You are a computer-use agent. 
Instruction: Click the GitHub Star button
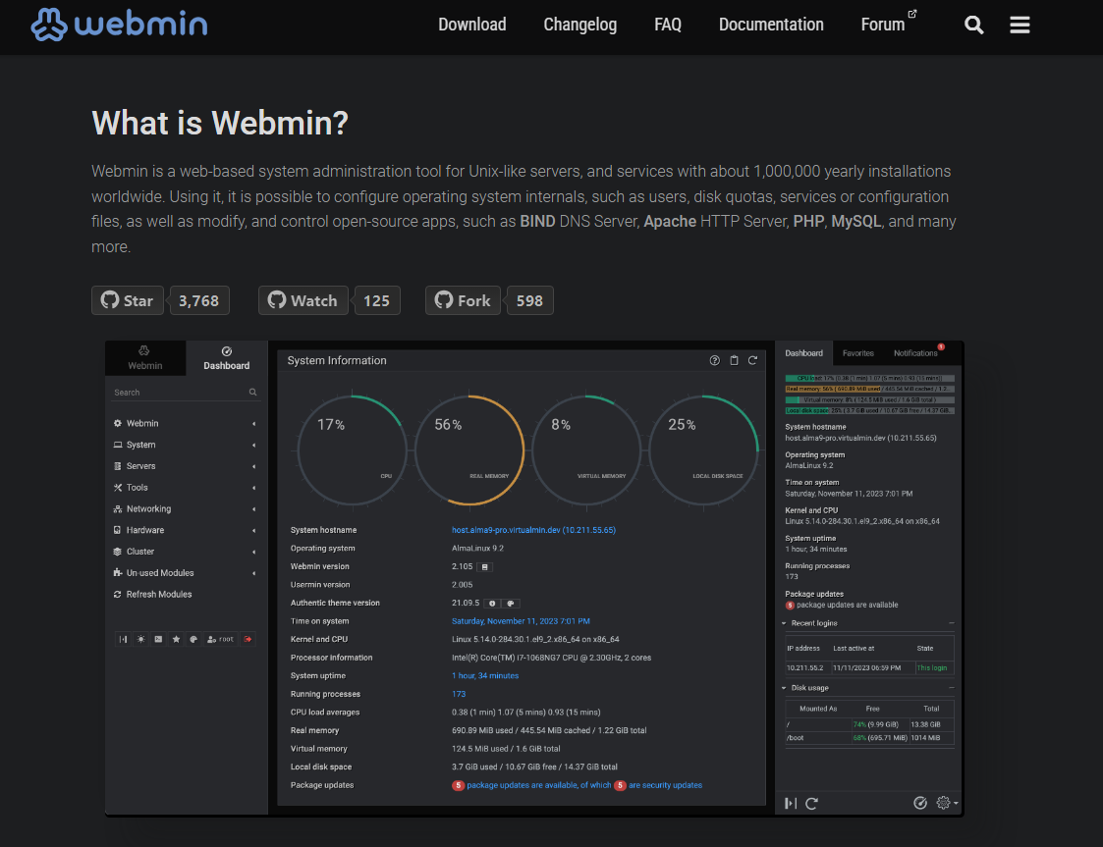[x=128, y=301]
